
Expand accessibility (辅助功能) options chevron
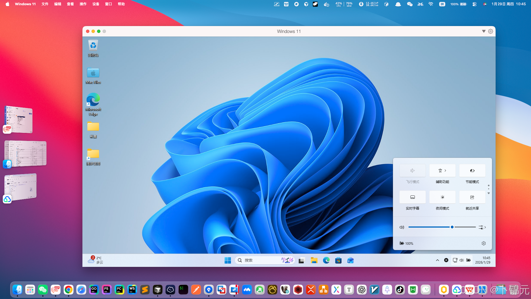[446, 171]
